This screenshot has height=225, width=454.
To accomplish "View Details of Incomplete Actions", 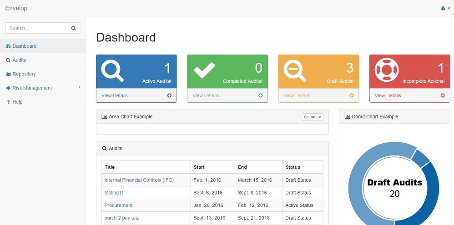I will click(x=388, y=95).
